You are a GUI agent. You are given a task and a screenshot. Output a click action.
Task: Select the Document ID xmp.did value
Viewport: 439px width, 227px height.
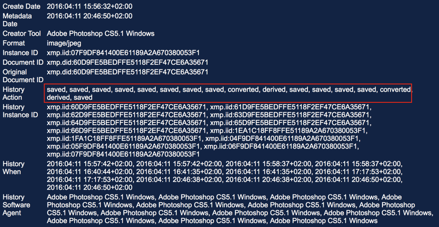[127, 62]
